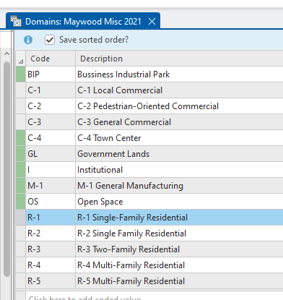Select C-4 Town Center description

pos(179,138)
